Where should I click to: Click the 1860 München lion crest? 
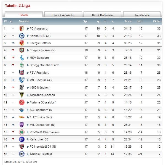point(22,87)
